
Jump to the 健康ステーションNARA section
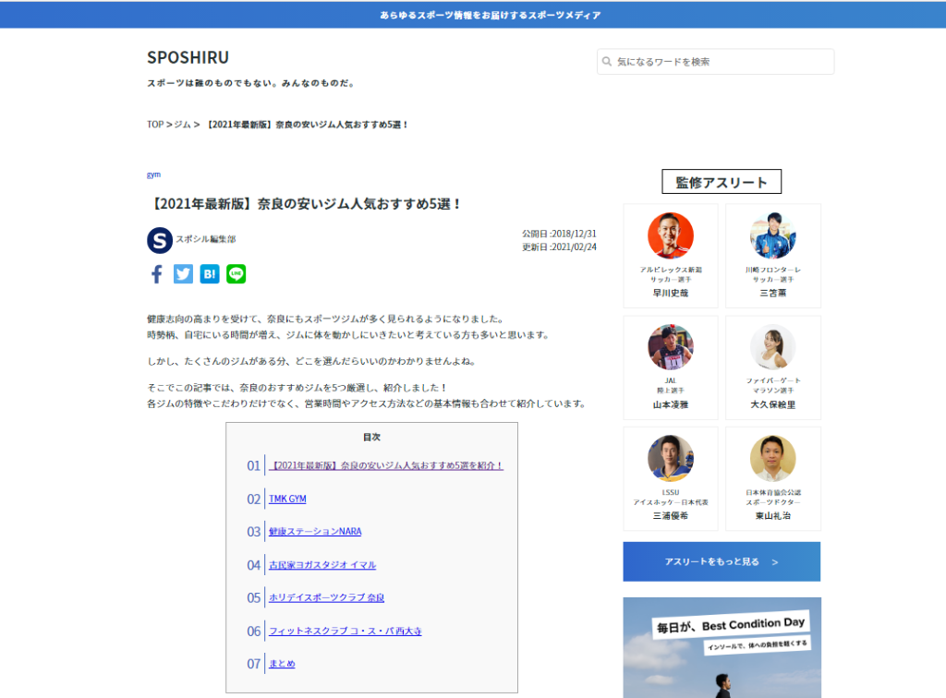click(316, 531)
